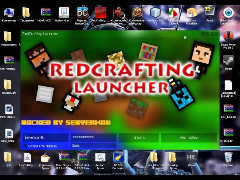Image resolution: width=240 pixels, height=180 pixels.
Task: Select the Новая папка folder
Action: pyautogui.click(x=7, y=37)
